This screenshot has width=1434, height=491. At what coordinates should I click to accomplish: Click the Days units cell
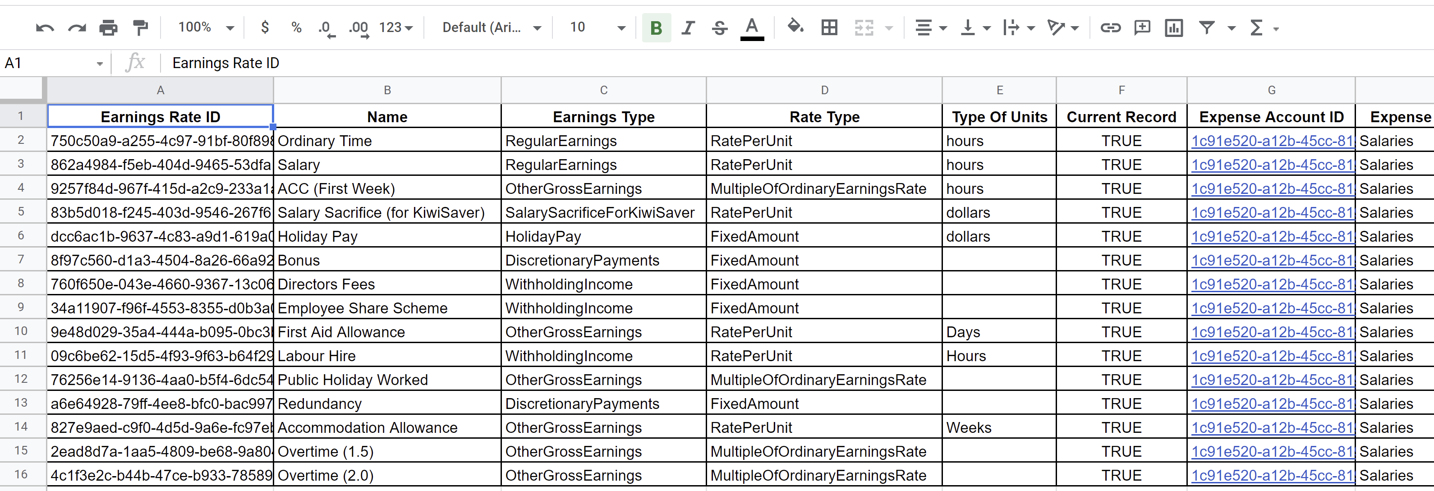tap(999, 332)
